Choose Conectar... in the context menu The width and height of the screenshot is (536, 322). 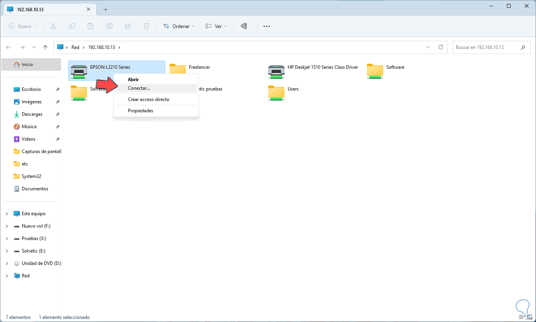click(x=156, y=88)
